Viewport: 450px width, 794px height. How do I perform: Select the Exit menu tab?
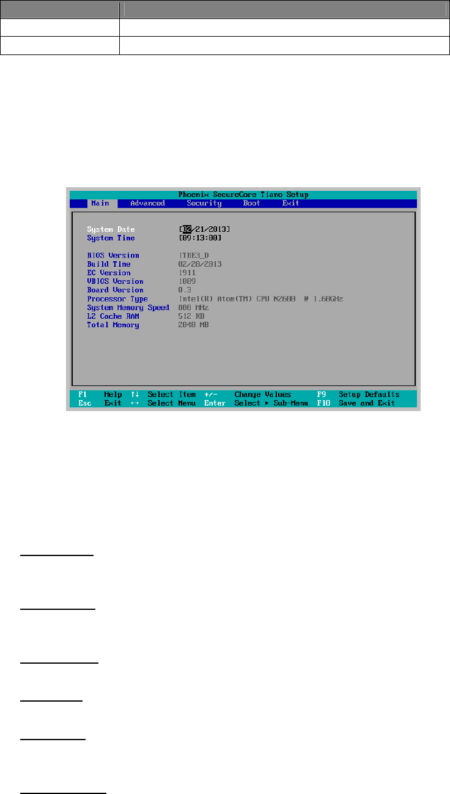pyautogui.click(x=291, y=203)
